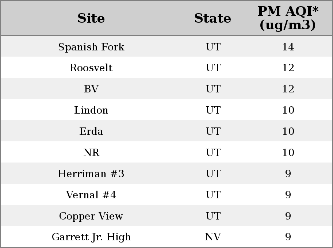This screenshot has height=248, width=333.
Task: Click the PM AQI column header
Action: [288, 18]
